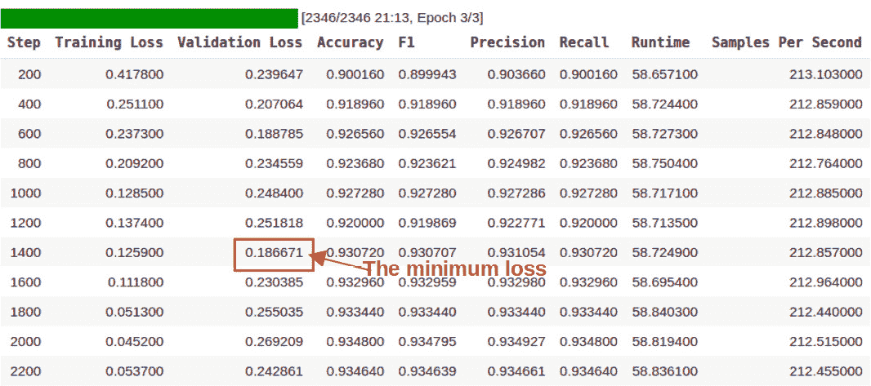Pick validation loss value '0.188785'
This screenshot has width=871, height=386.
click(275, 134)
